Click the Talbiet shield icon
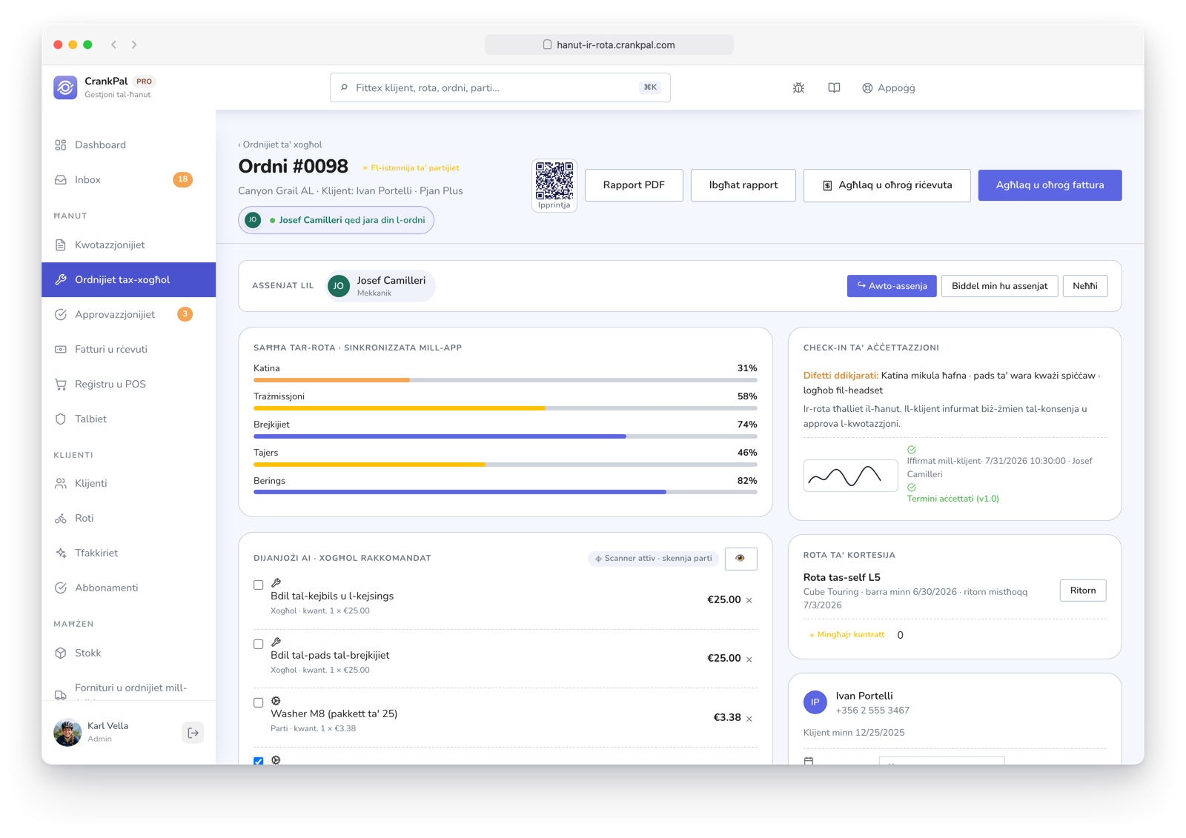The height and width of the screenshot is (838, 1186). pyautogui.click(x=61, y=419)
